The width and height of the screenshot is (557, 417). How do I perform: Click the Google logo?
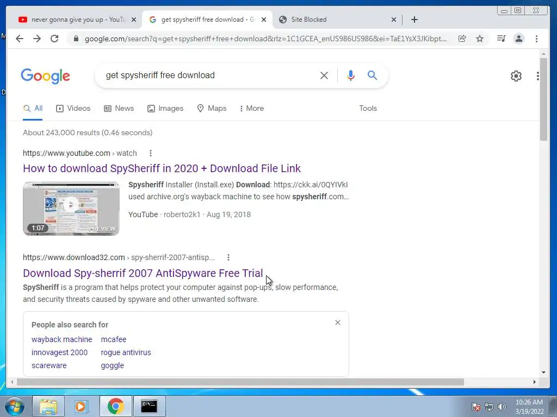tap(46, 76)
